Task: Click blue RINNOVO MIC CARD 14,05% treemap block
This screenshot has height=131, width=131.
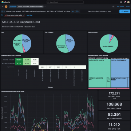Action: [x=119, y=82]
